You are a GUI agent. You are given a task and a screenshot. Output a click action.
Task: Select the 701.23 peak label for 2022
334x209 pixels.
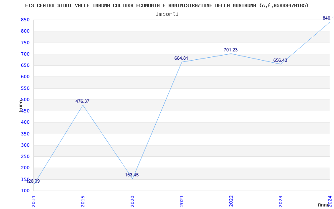[x=231, y=50]
